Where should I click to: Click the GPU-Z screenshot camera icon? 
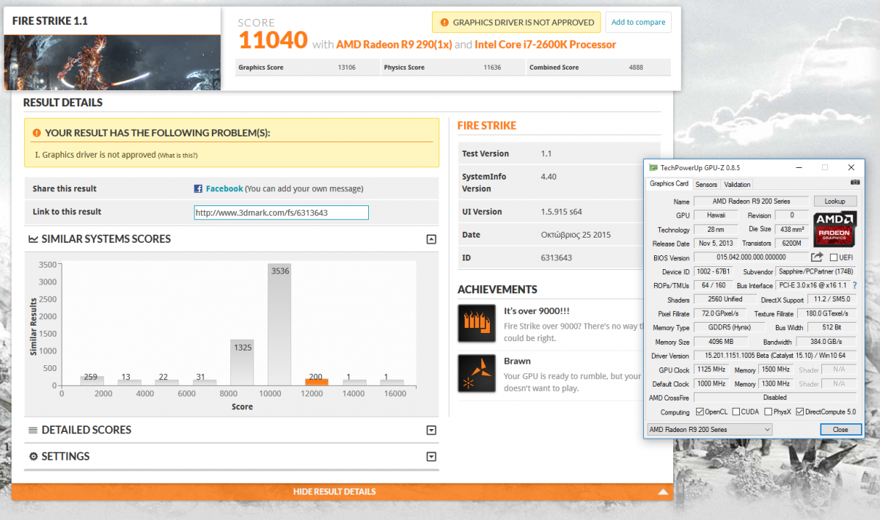pos(855,182)
